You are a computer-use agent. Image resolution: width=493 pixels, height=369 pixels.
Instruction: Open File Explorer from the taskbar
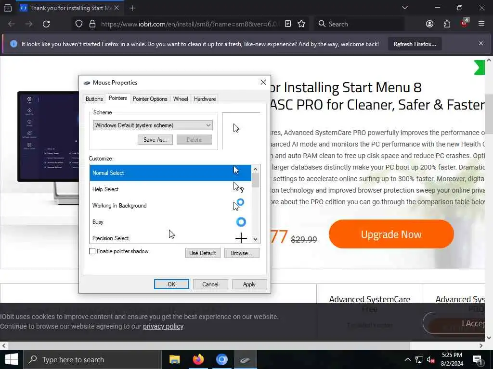pos(174,359)
